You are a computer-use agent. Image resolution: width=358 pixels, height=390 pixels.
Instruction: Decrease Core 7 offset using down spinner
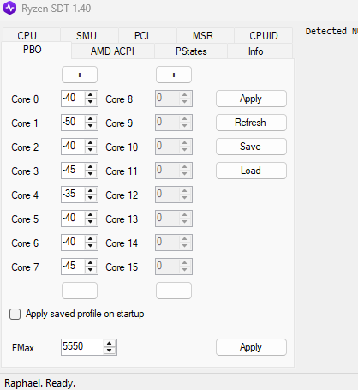tap(91, 270)
